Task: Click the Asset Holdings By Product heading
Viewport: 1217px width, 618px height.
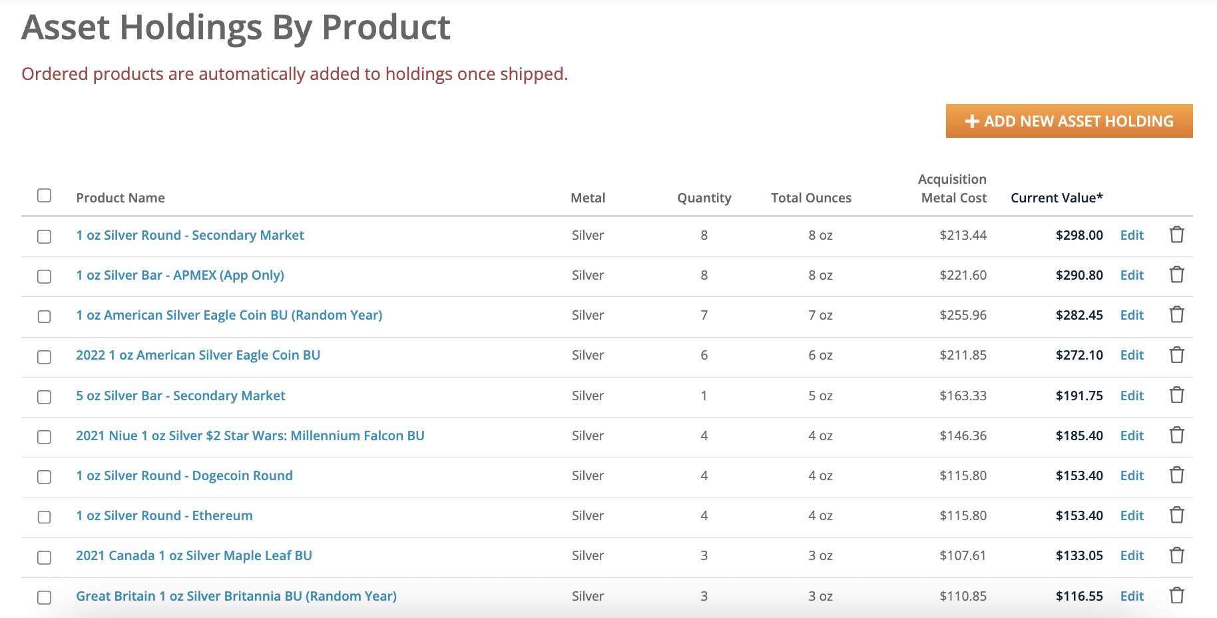Action: pyautogui.click(x=236, y=28)
